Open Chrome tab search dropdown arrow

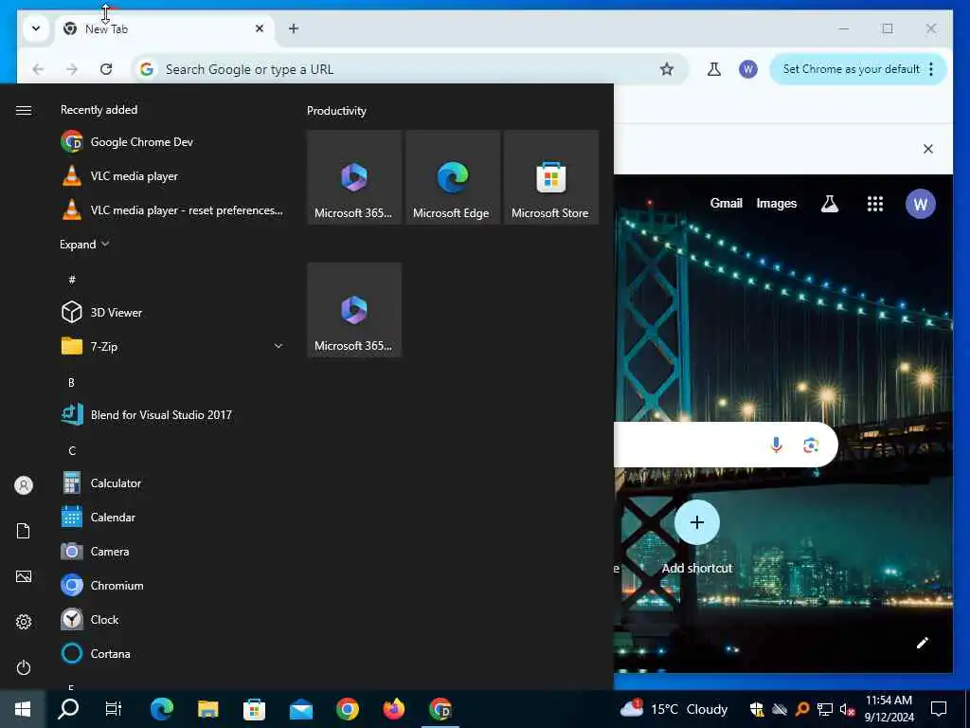36,28
